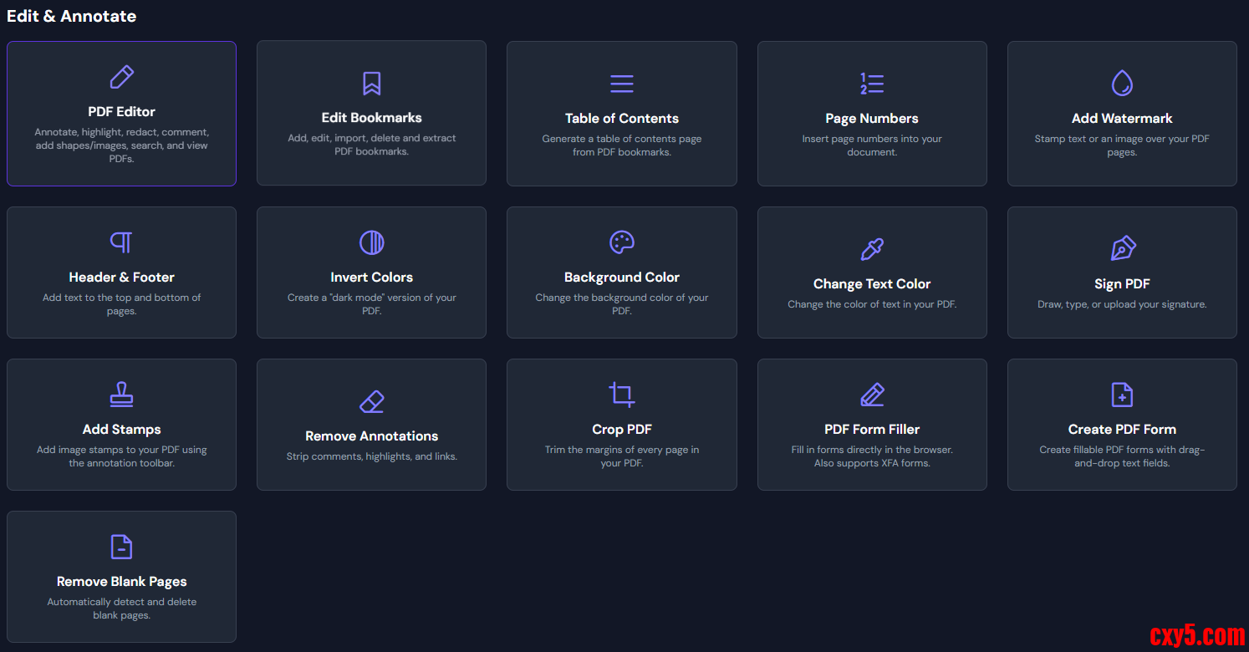Click the Edit & Annotate section heading
1249x652 pixels.
coord(71,16)
